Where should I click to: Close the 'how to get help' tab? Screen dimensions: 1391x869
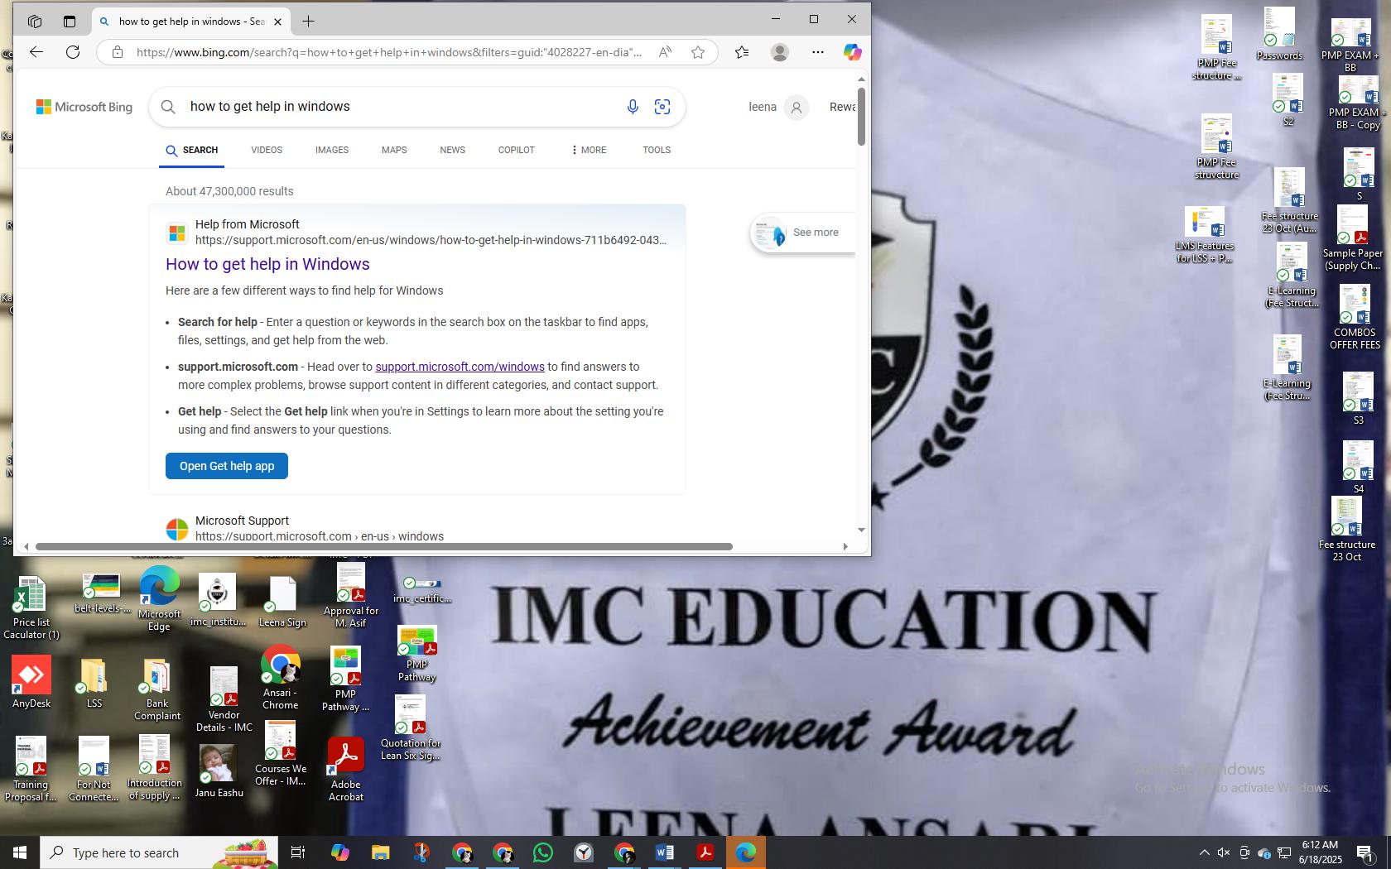[x=277, y=22]
